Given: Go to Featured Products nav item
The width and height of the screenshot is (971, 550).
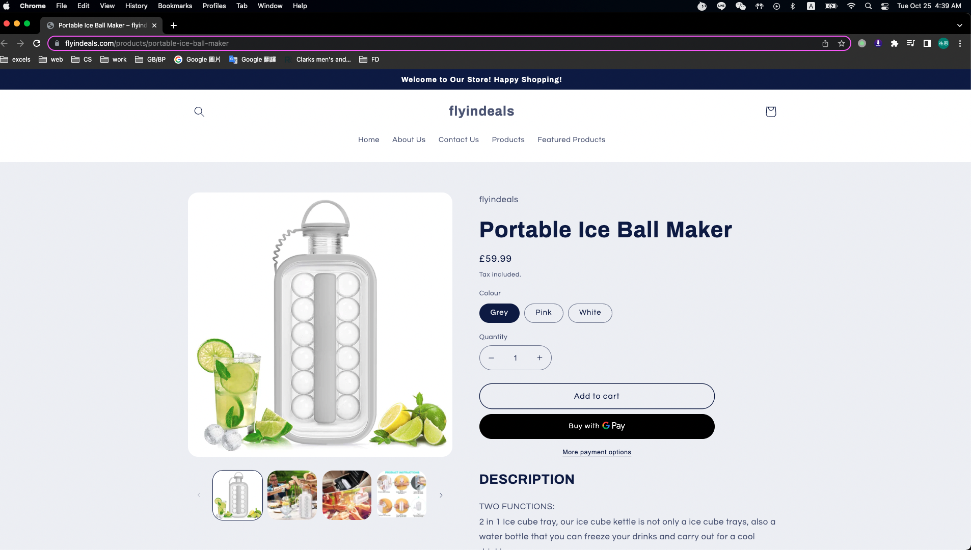Looking at the screenshot, I should (571, 140).
